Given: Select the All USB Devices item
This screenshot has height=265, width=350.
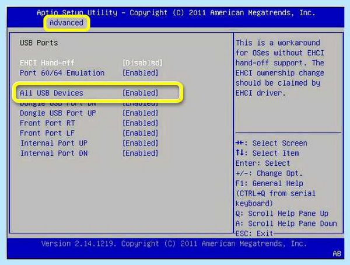Looking at the screenshot, I should click(x=51, y=93).
